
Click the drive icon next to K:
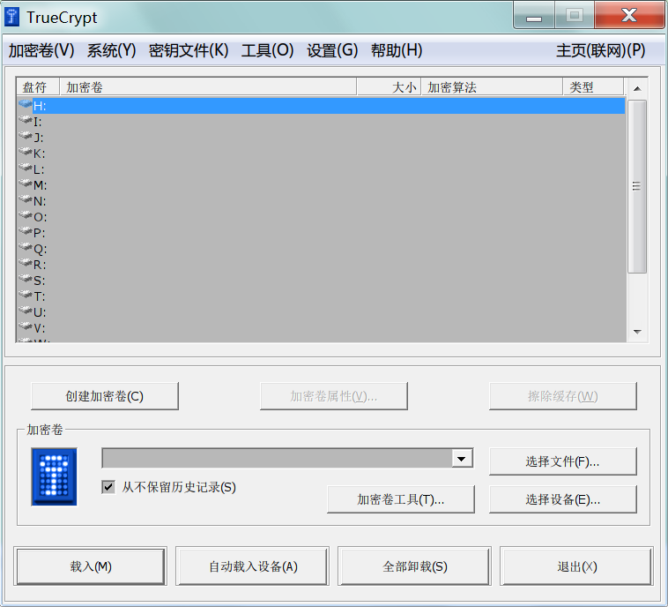pos(26,152)
